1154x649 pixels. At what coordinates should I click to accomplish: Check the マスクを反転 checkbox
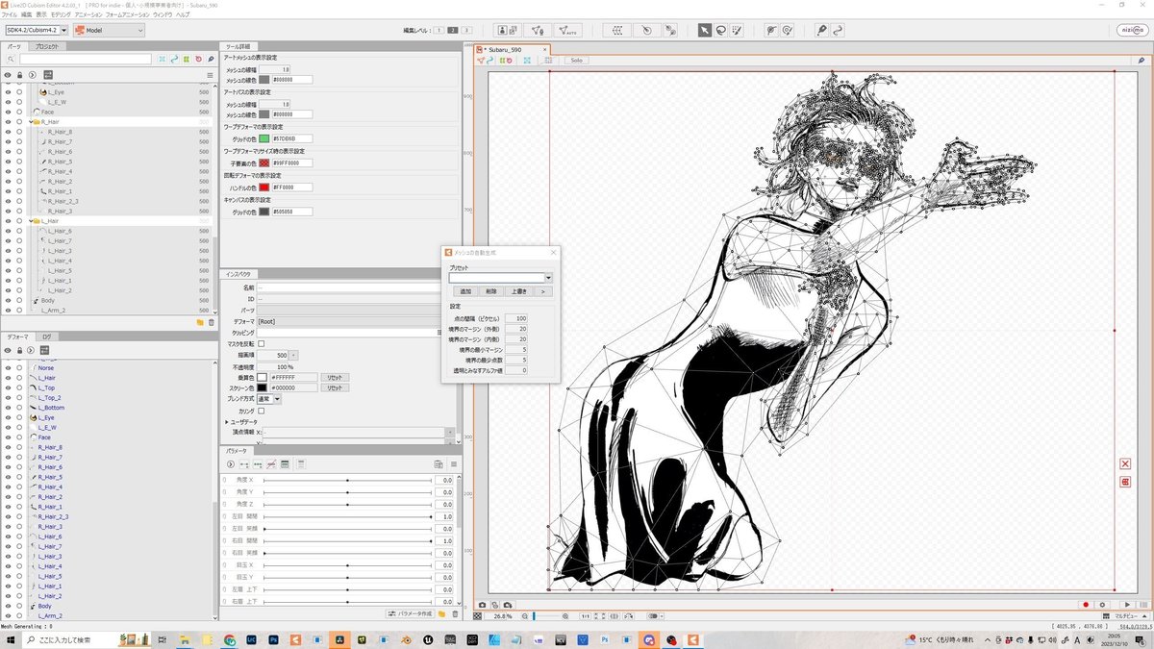(261, 343)
